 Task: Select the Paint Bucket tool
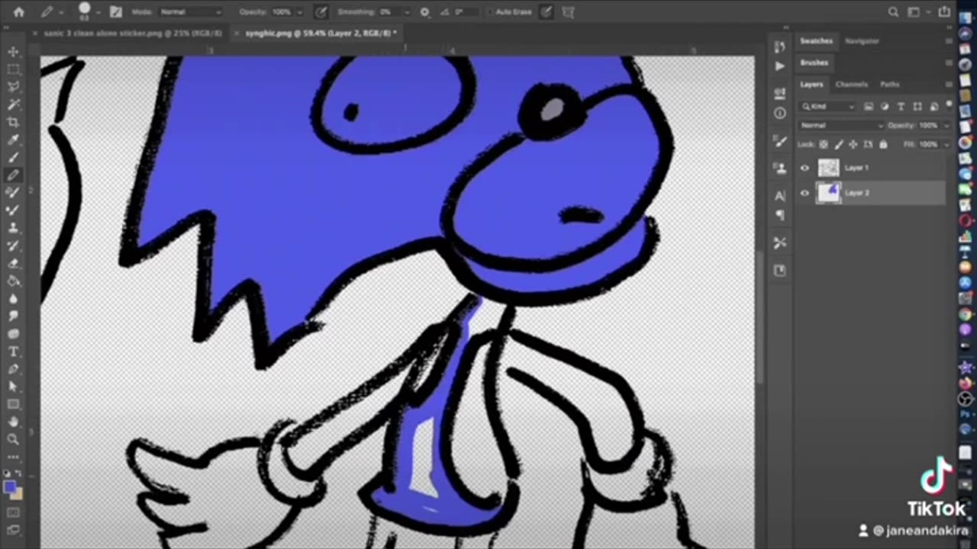point(13,281)
